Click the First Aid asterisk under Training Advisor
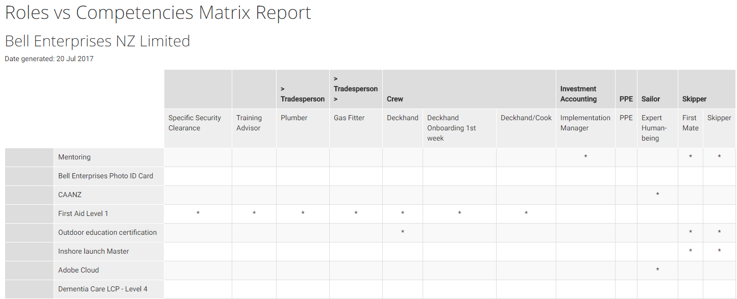The image size is (737, 299). click(x=254, y=214)
